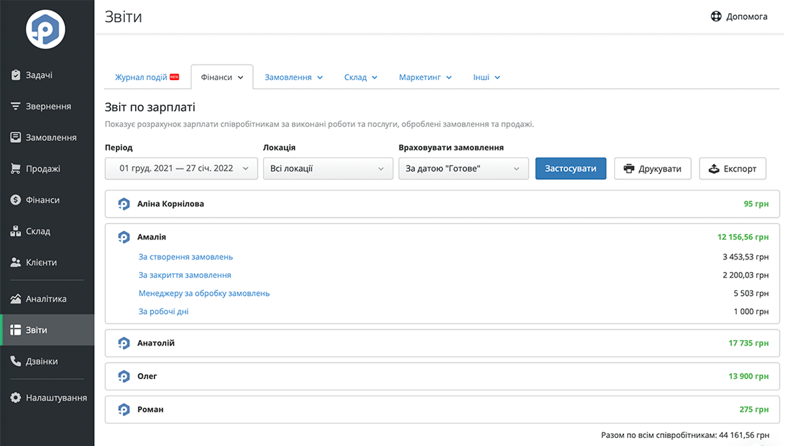Screen dimensions: 794x446
Task: Open the Склад reports tab
Action: pos(360,77)
